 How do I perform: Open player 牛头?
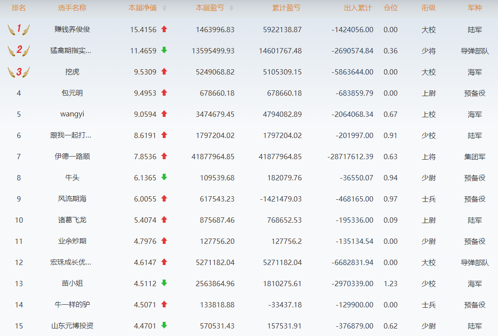[72, 178]
